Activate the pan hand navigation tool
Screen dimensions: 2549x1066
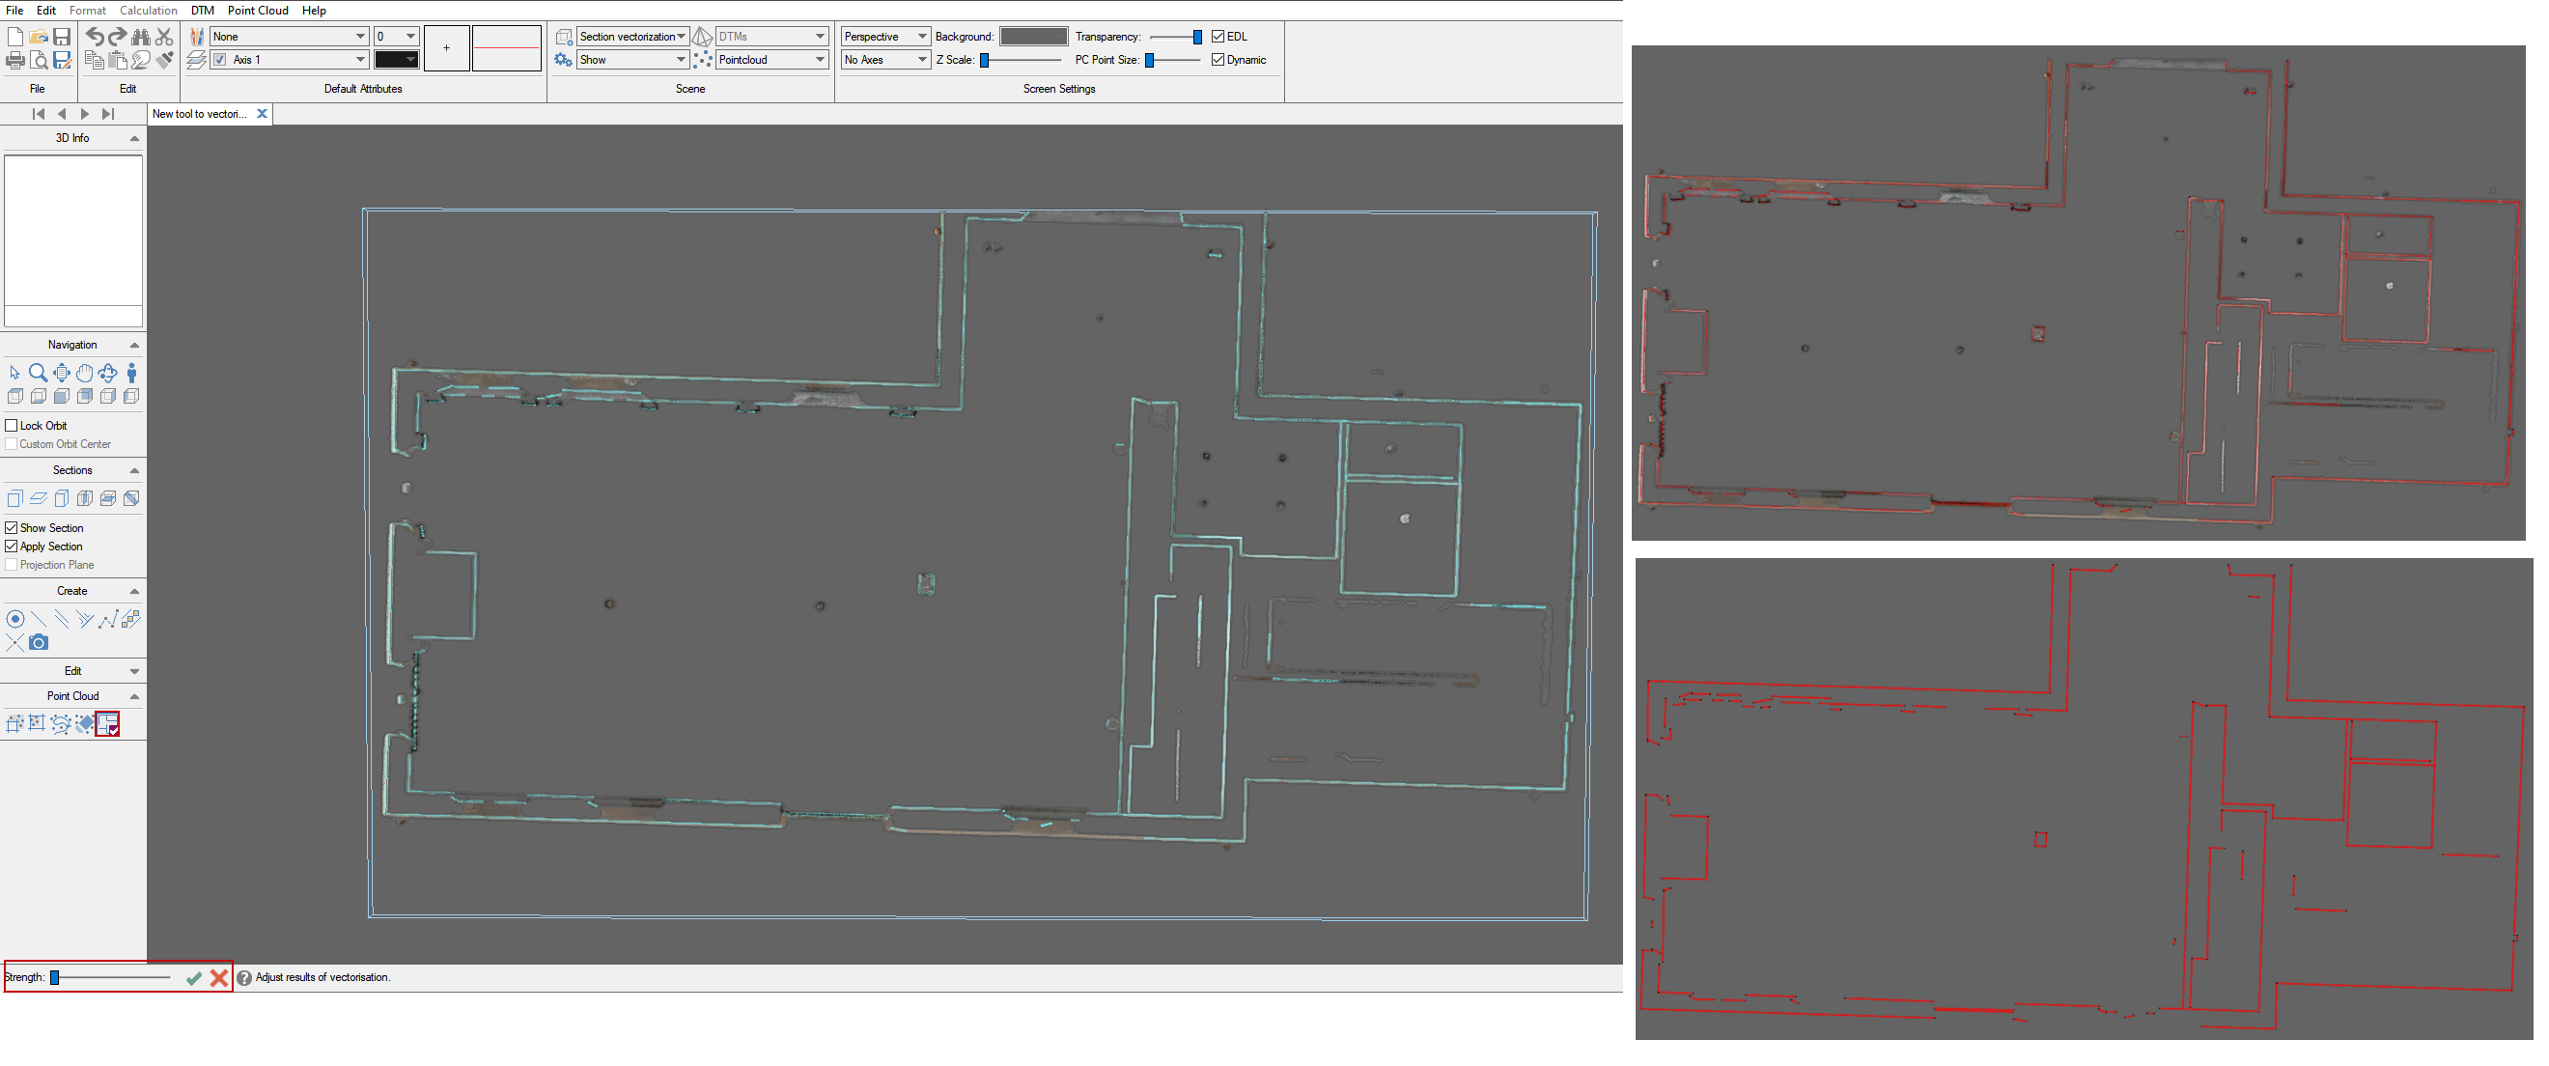click(x=84, y=373)
